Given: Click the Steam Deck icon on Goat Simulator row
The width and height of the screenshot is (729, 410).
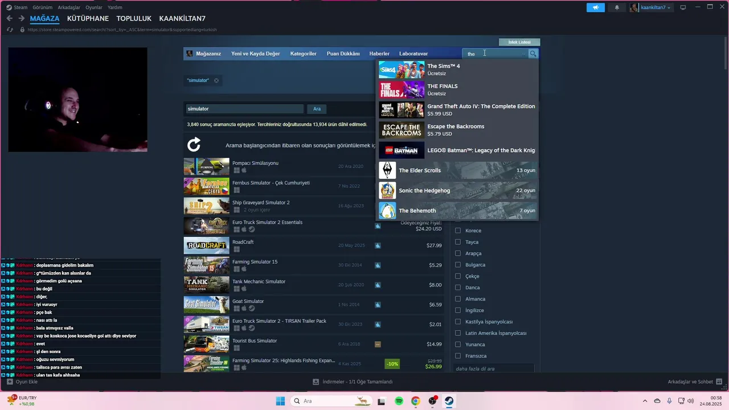Looking at the screenshot, I should [378, 305].
